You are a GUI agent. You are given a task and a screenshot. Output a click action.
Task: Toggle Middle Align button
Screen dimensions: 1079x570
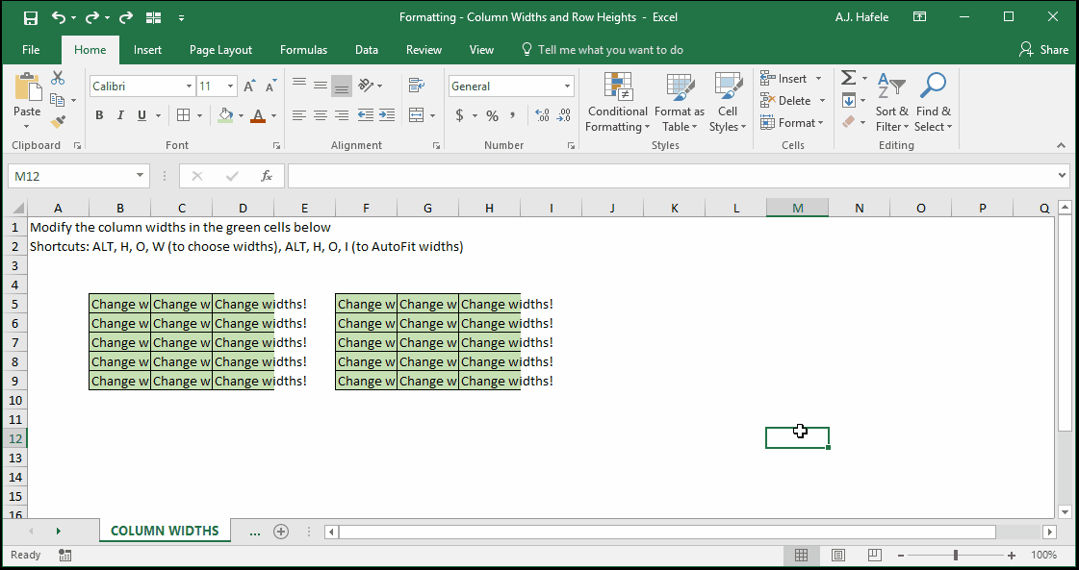coord(320,86)
